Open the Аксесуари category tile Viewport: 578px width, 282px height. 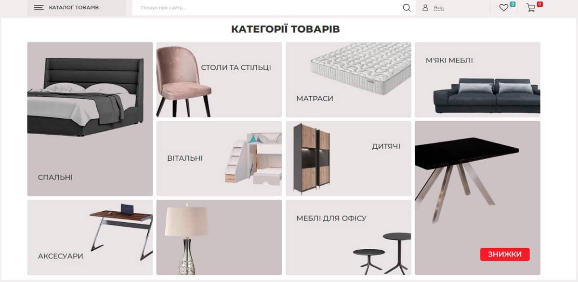tap(90, 237)
